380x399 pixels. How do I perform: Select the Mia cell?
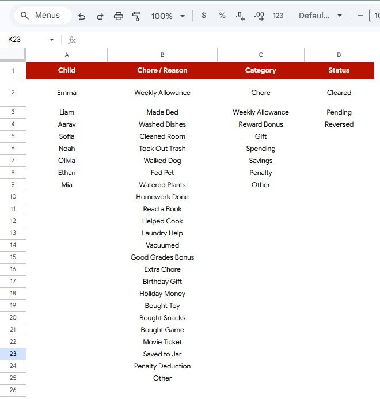point(67,185)
